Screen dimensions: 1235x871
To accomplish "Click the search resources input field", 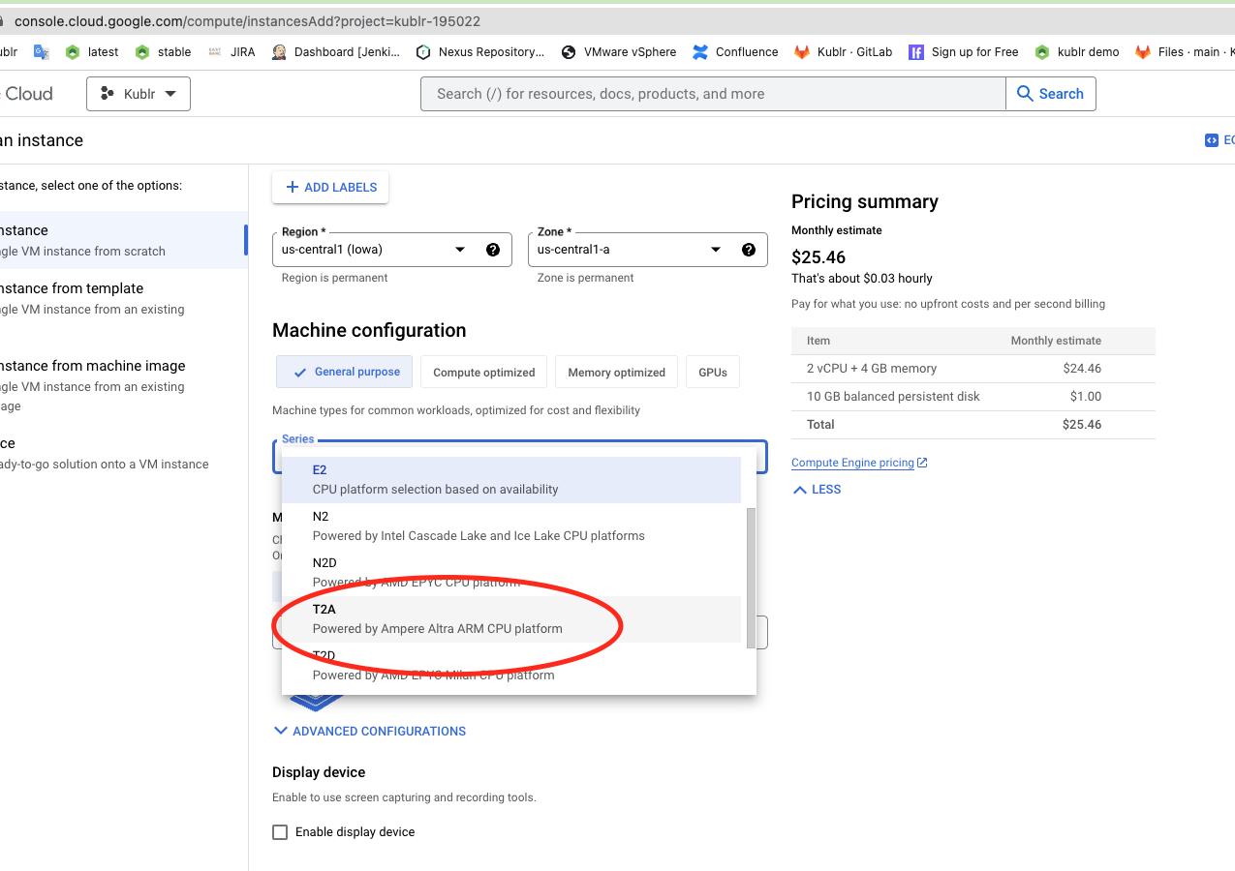I will [713, 94].
